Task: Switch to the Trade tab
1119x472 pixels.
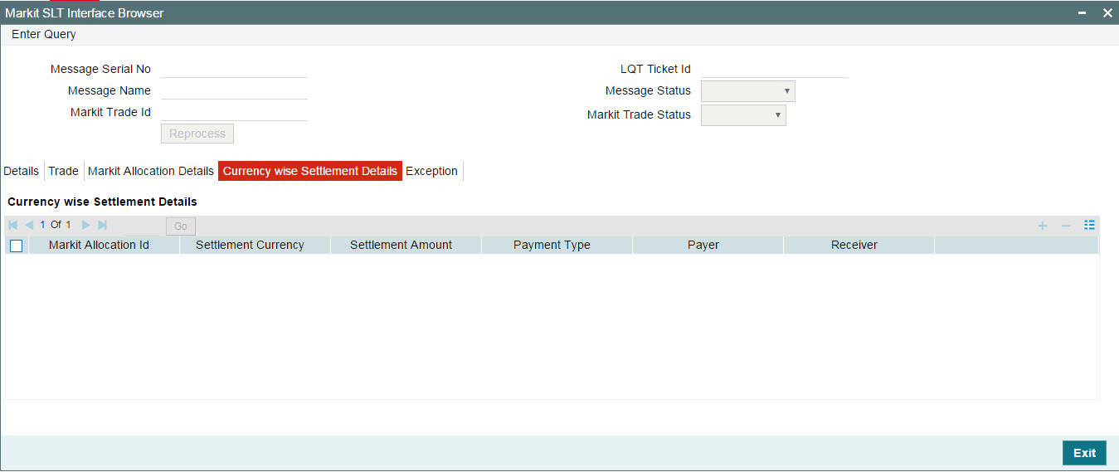Action: pyautogui.click(x=63, y=171)
